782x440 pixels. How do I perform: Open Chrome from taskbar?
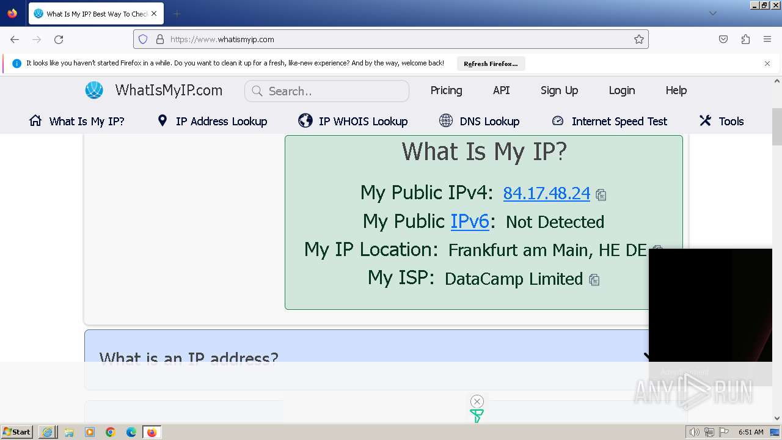coord(111,432)
